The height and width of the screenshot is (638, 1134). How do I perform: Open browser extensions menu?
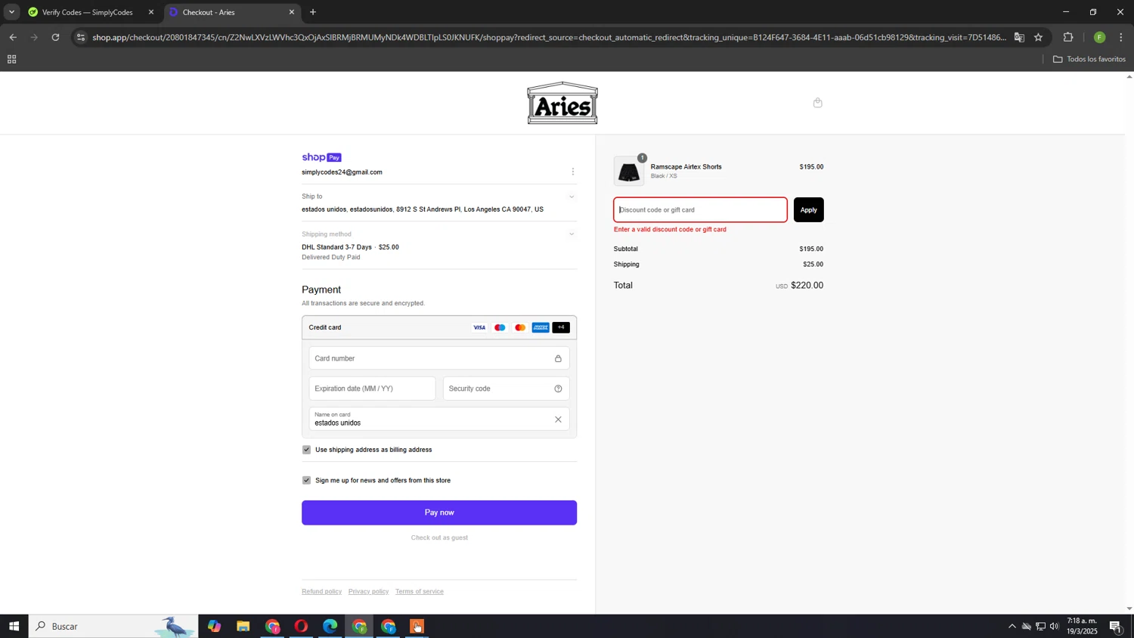pos(1068,37)
